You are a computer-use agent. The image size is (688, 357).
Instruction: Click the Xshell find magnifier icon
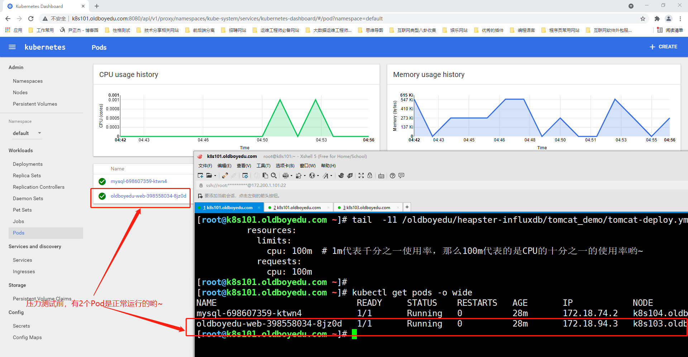tap(274, 175)
